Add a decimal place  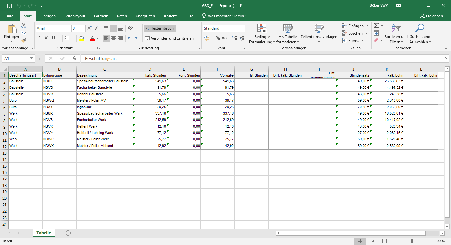[234, 38]
